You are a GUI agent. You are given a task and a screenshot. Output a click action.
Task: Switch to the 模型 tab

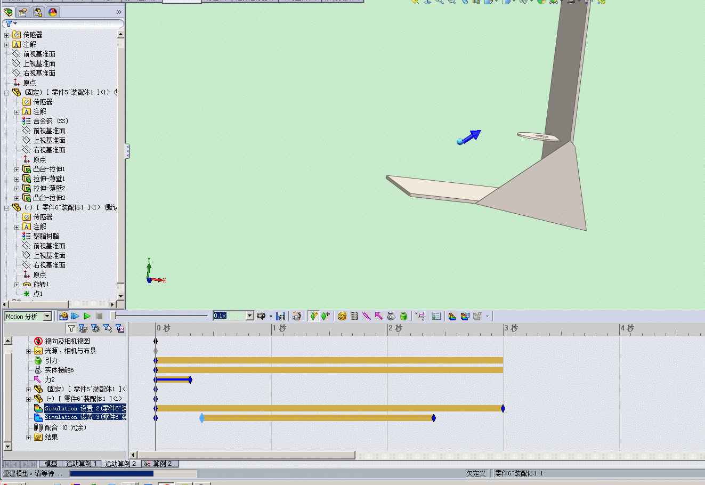(x=51, y=464)
